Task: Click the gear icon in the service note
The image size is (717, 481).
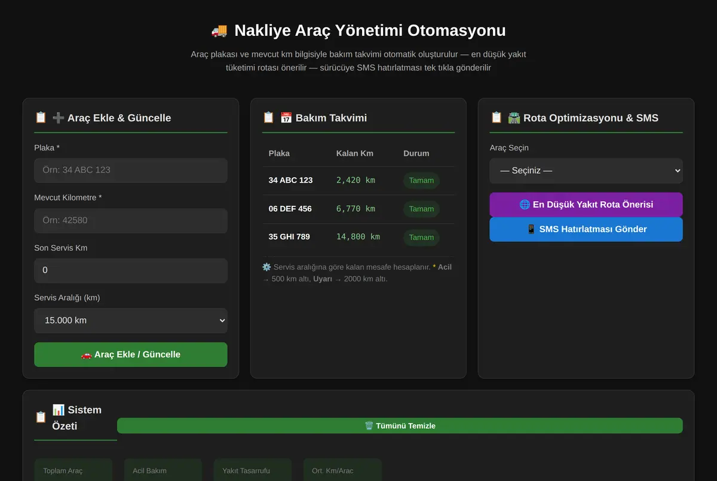Action: [x=266, y=267]
